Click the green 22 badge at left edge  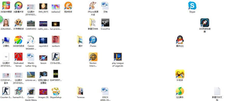pyautogui.click(x=1, y=19)
